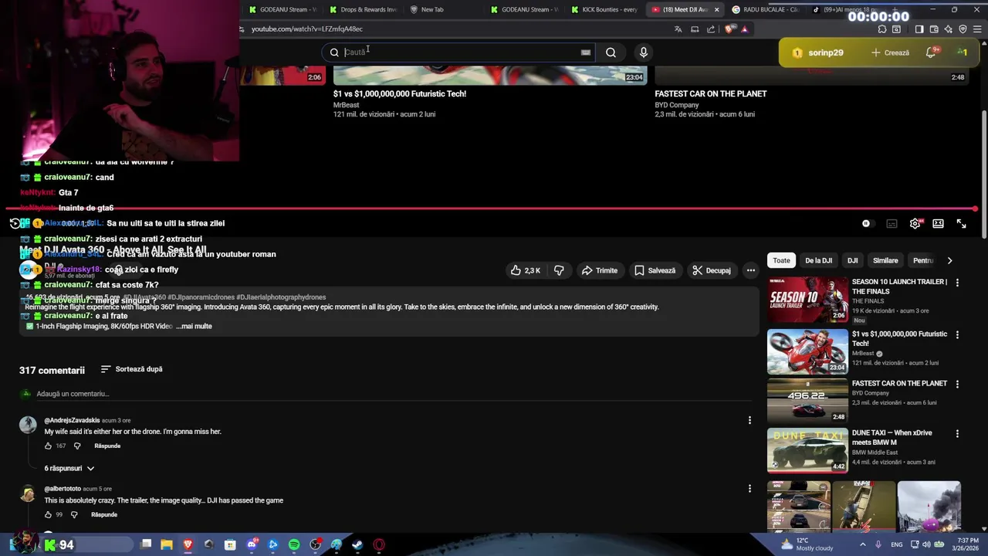Image resolution: width=988 pixels, height=556 pixels.
Task: Share the video via Trimite
Action: click(x=600, y=270)
